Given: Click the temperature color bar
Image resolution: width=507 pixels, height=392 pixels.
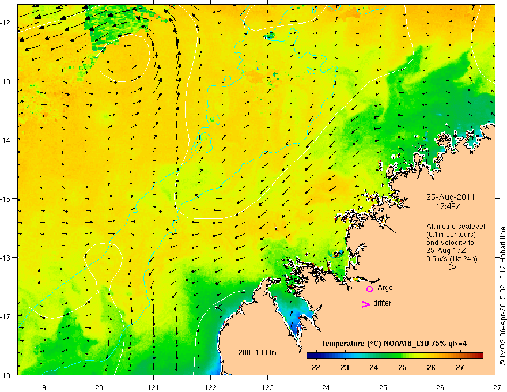Looking at the screenshot, I should 395,355.
